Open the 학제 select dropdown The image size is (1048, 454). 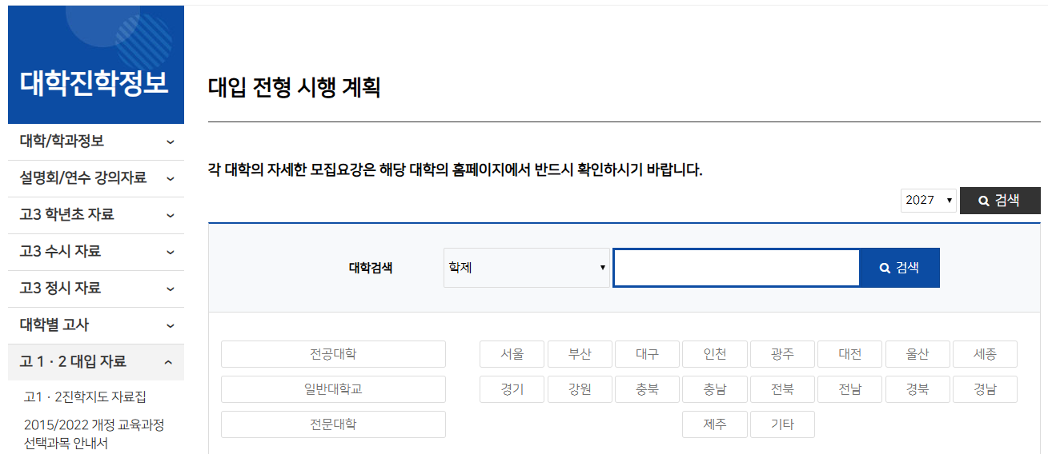click(527, 268)
